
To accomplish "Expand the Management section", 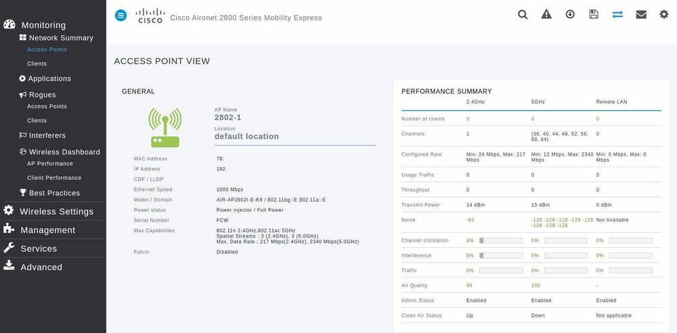I will coord(47,229).
